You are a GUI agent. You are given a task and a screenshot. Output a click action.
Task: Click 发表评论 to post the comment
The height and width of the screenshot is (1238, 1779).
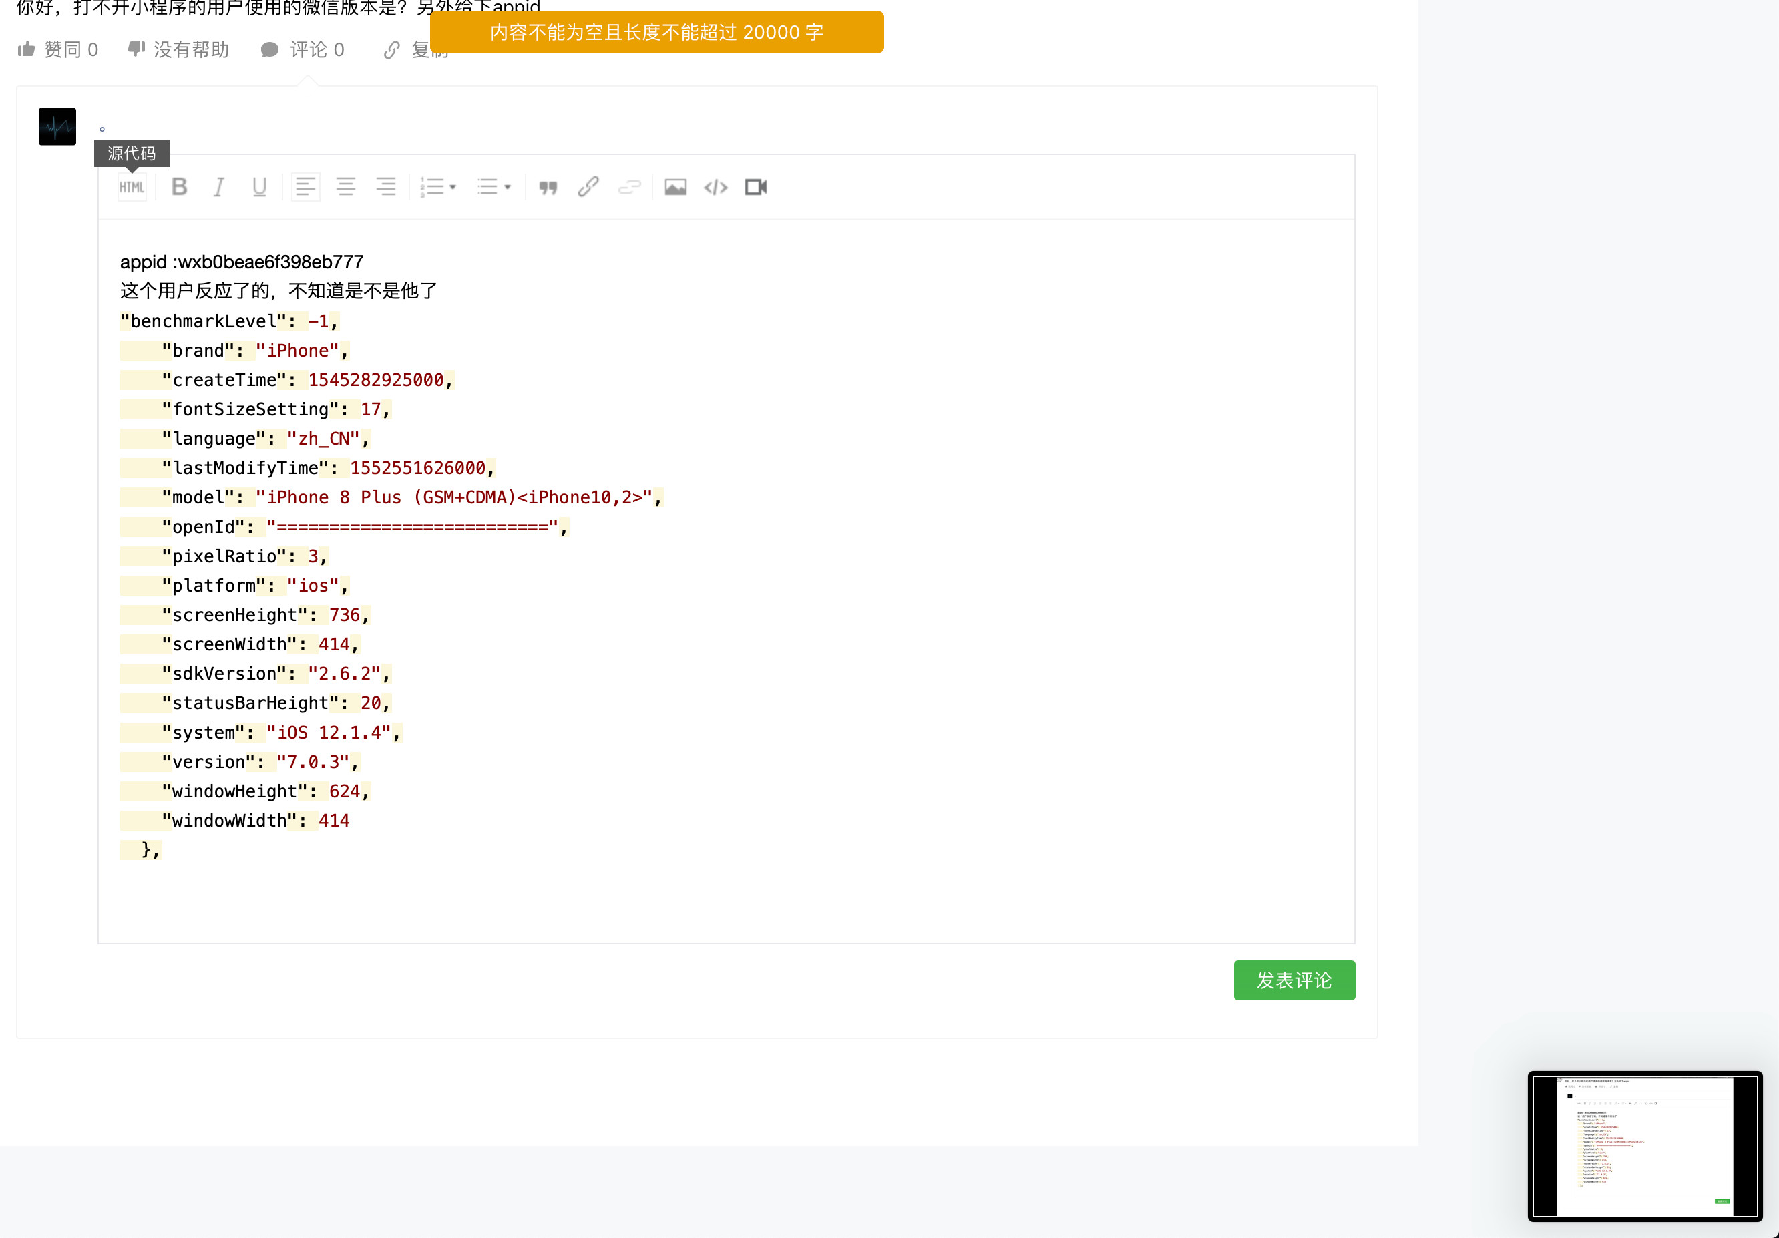coord(1294,980)
